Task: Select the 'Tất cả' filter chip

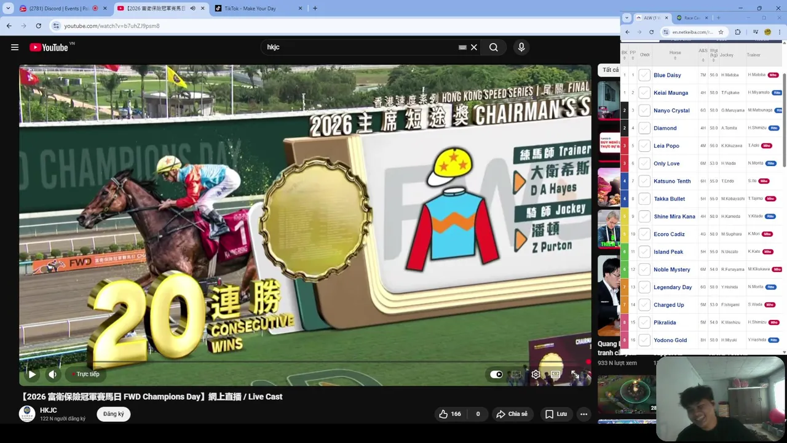Action: coord(610,70)
